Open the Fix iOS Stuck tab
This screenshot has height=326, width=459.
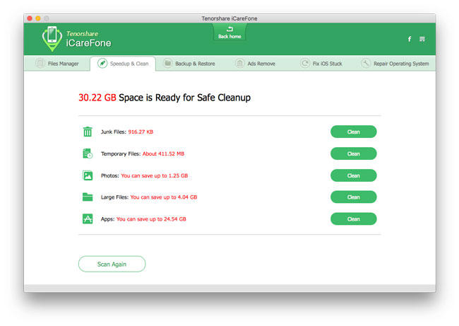coord(321,64)
